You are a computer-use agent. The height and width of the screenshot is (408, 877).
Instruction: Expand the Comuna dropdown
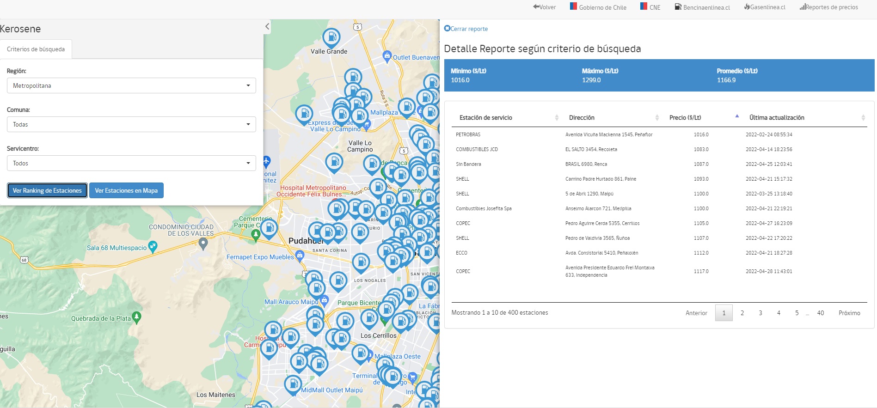131,124
